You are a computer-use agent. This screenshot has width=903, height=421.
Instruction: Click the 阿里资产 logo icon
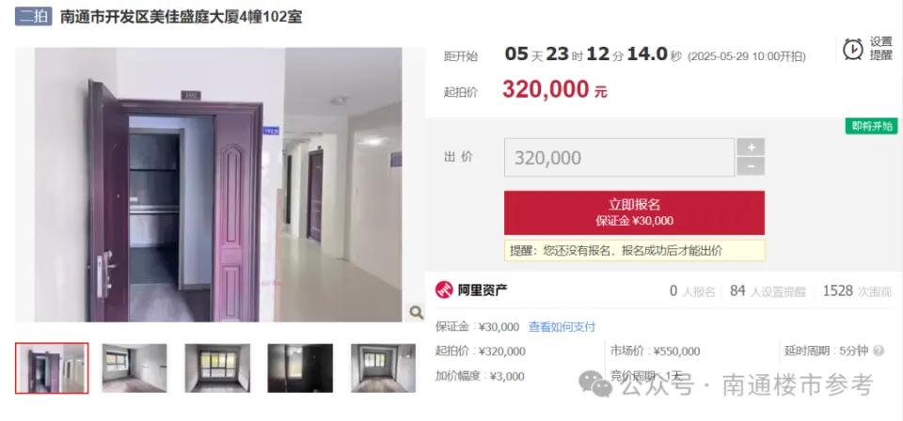pos(444,290)
